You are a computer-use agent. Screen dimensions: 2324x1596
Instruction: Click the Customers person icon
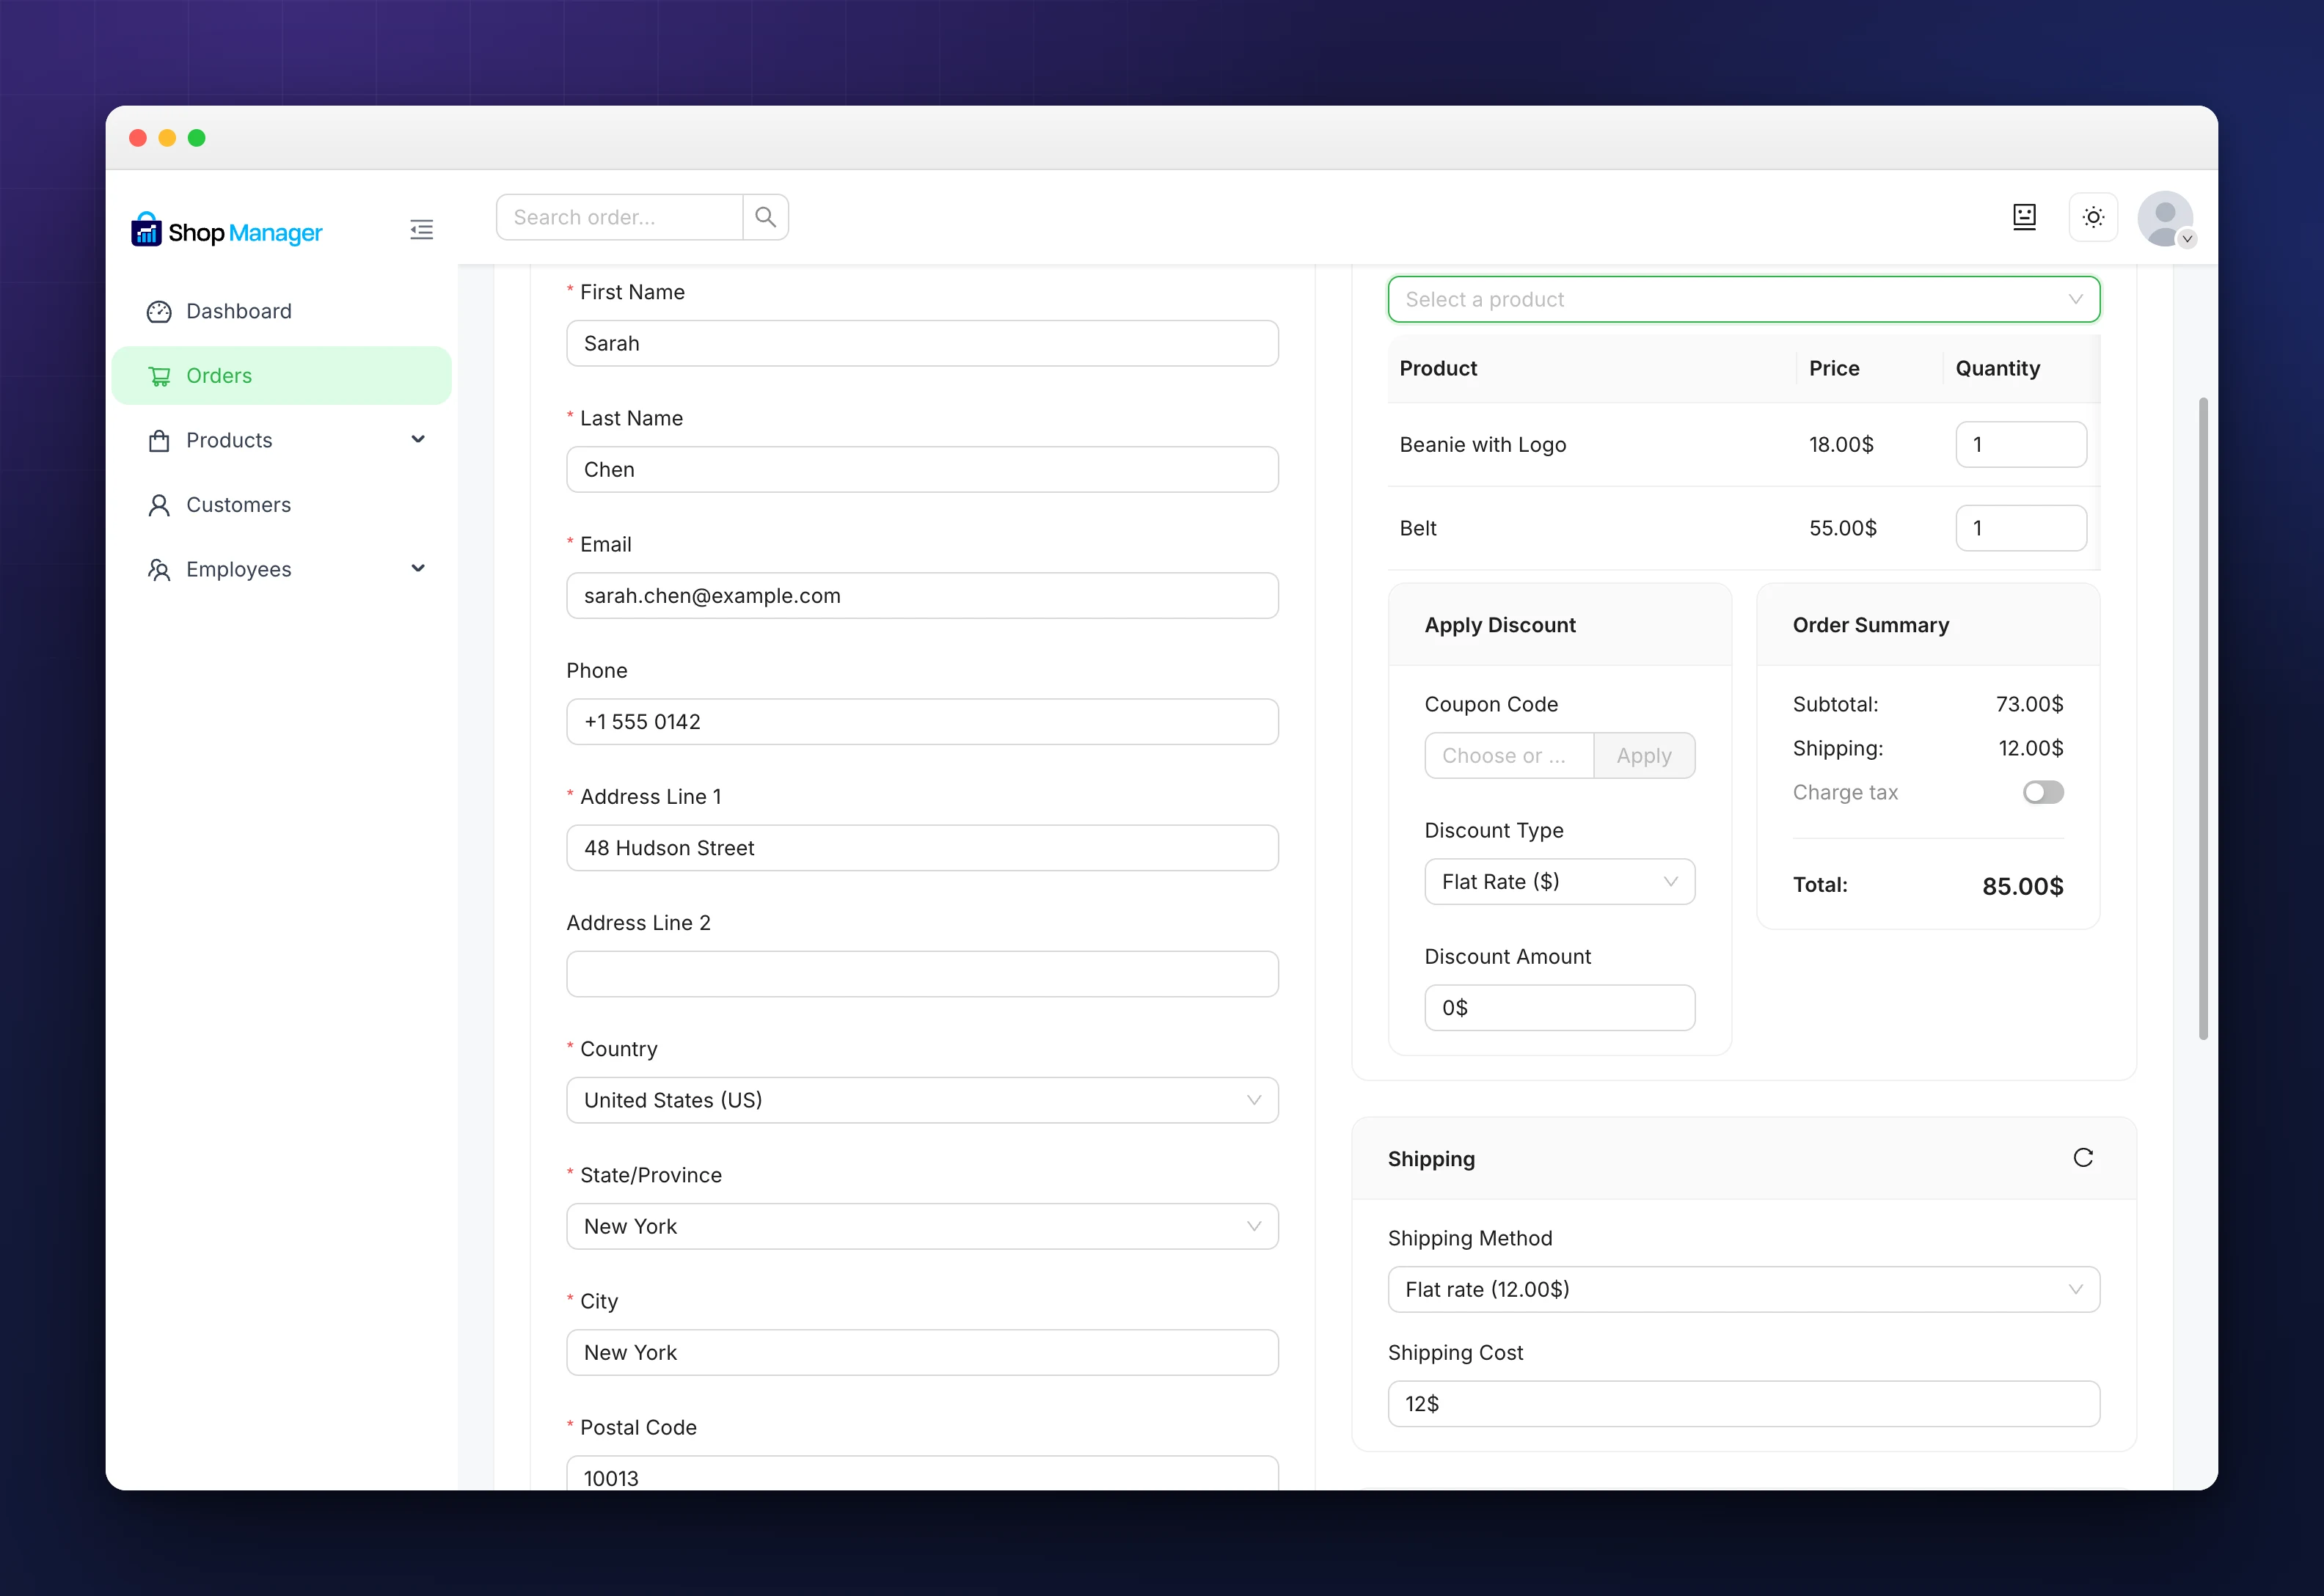(159, 505)
